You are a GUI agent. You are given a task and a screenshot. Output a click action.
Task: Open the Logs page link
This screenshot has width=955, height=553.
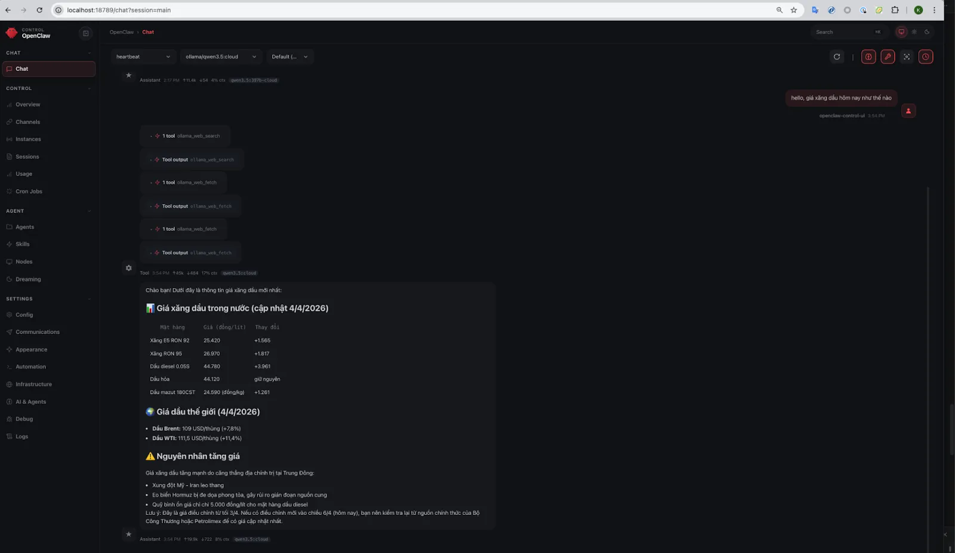tap(21, 437)
